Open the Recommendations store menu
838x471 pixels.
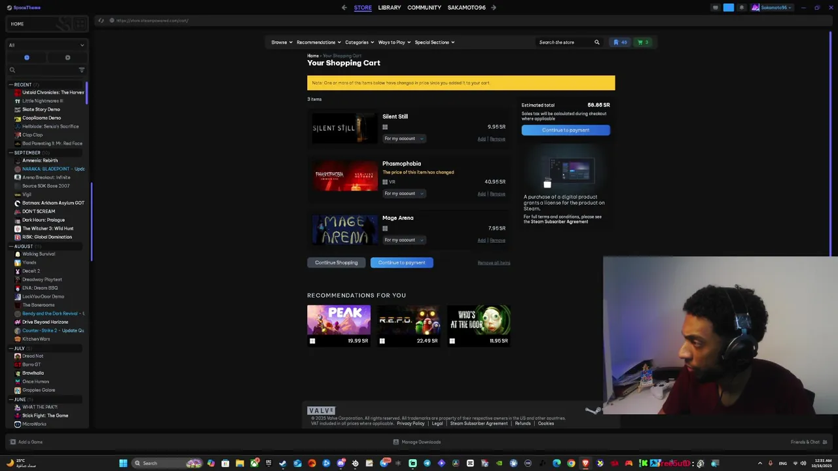point(319,43)
